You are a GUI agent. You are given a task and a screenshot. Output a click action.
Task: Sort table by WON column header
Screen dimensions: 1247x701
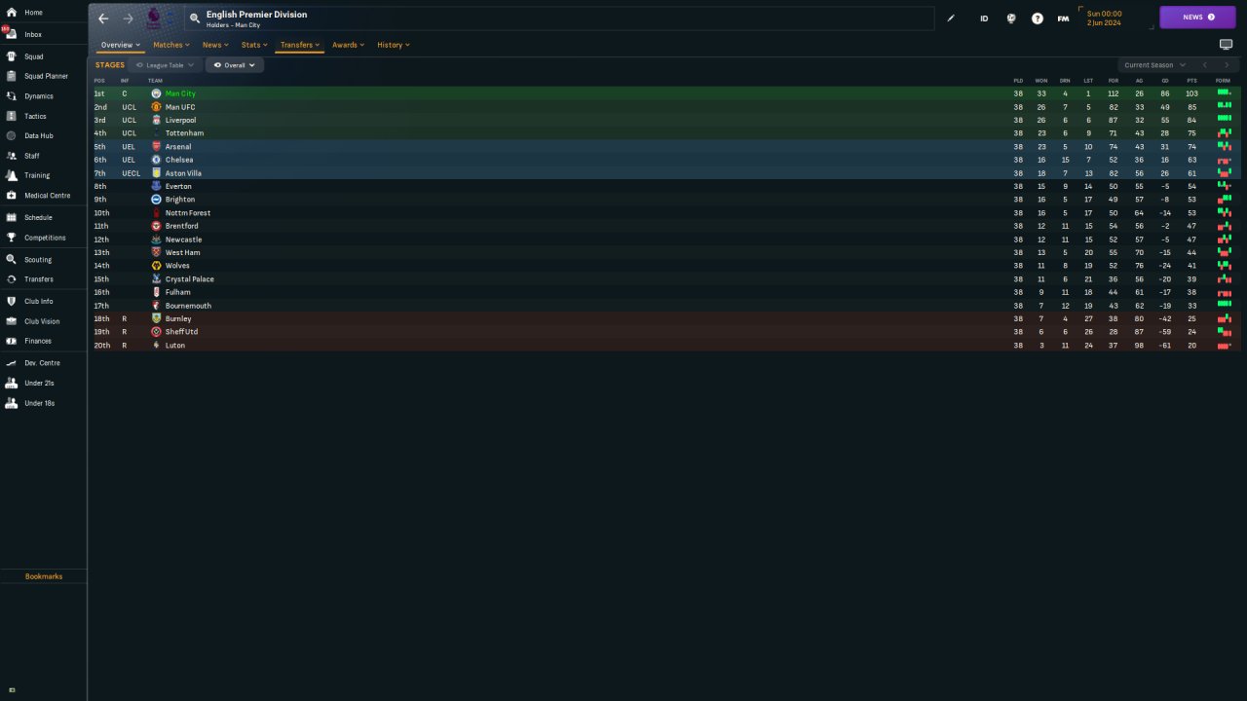point(1040,80)
